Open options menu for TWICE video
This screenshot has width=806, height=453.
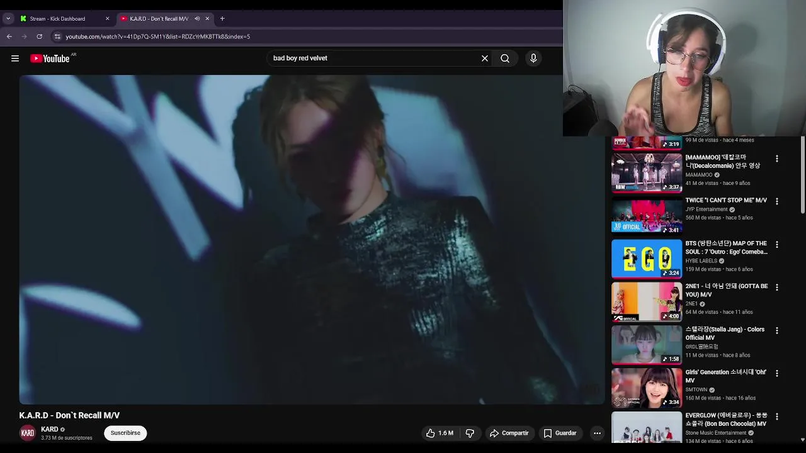tap(777, 201)
